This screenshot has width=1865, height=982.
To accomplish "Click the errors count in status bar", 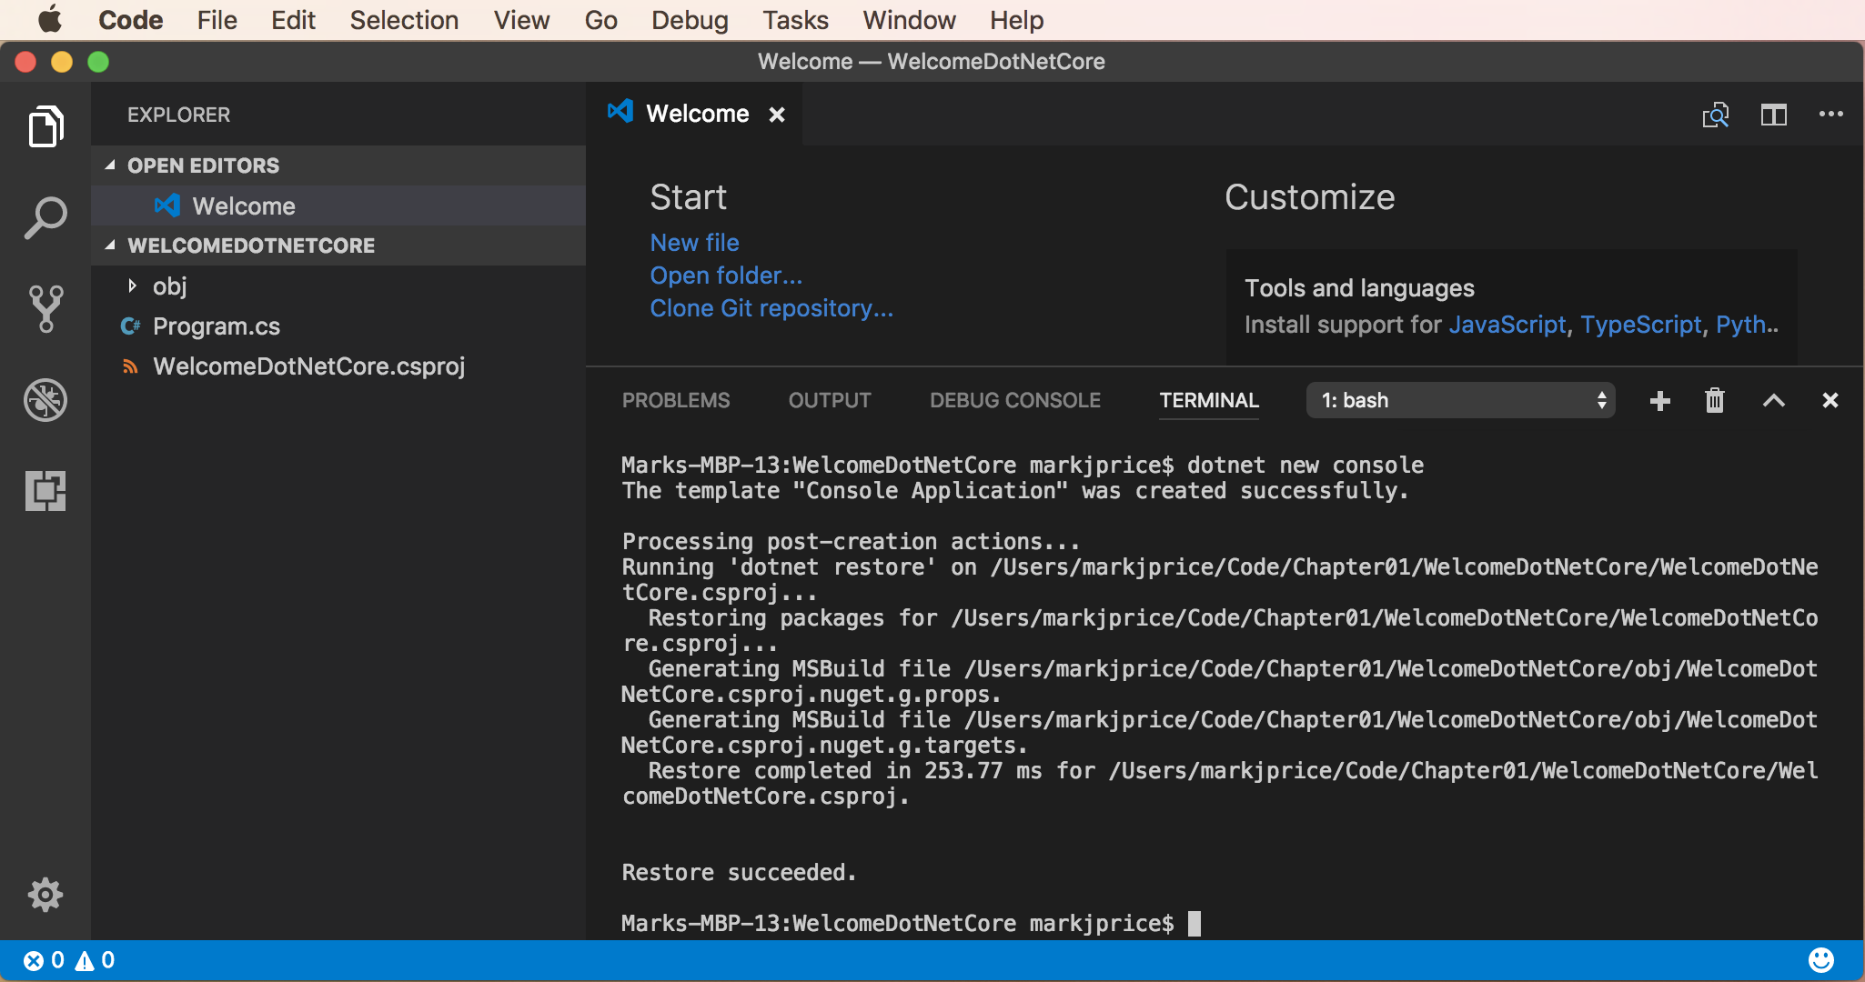I will 45,960.
